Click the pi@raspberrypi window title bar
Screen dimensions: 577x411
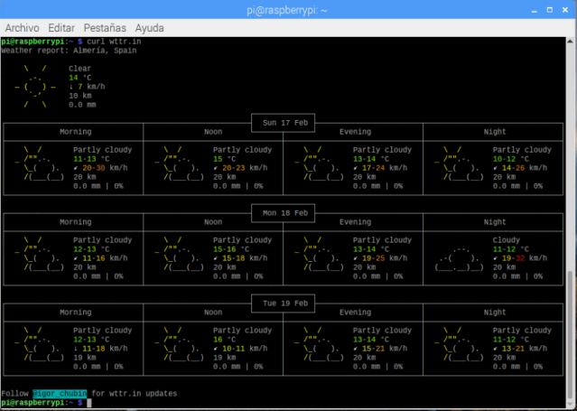287,9
